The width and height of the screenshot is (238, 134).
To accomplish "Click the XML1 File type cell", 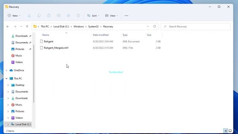I will (x=128, y=48).
